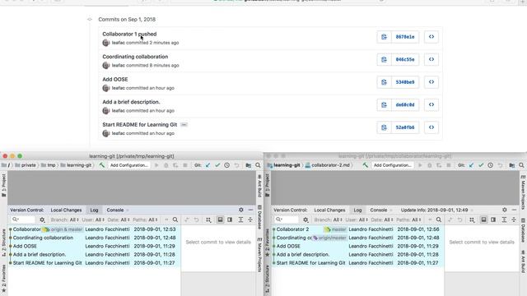The height and width of the screenshot is (296, 527).
Task: Click Git Commit checkmark in /private/tmp/learning-git window
Action: 217,165
